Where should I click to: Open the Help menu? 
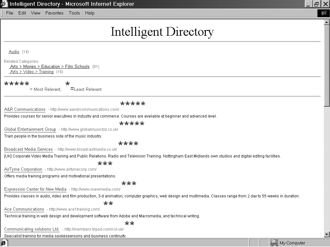90,13
